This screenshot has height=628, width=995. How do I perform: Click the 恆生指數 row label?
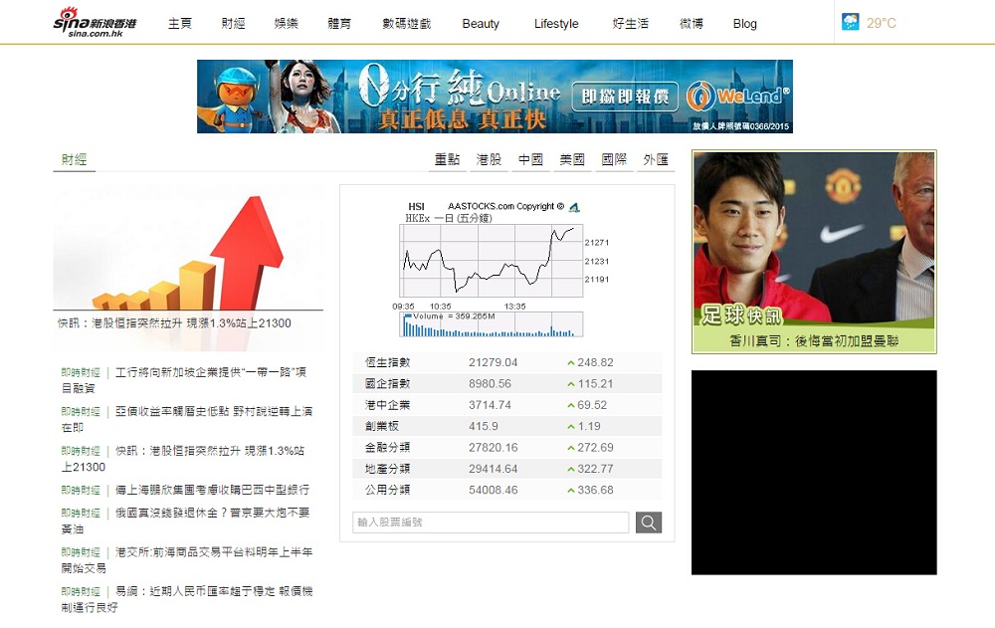click(x=388, y=362)
